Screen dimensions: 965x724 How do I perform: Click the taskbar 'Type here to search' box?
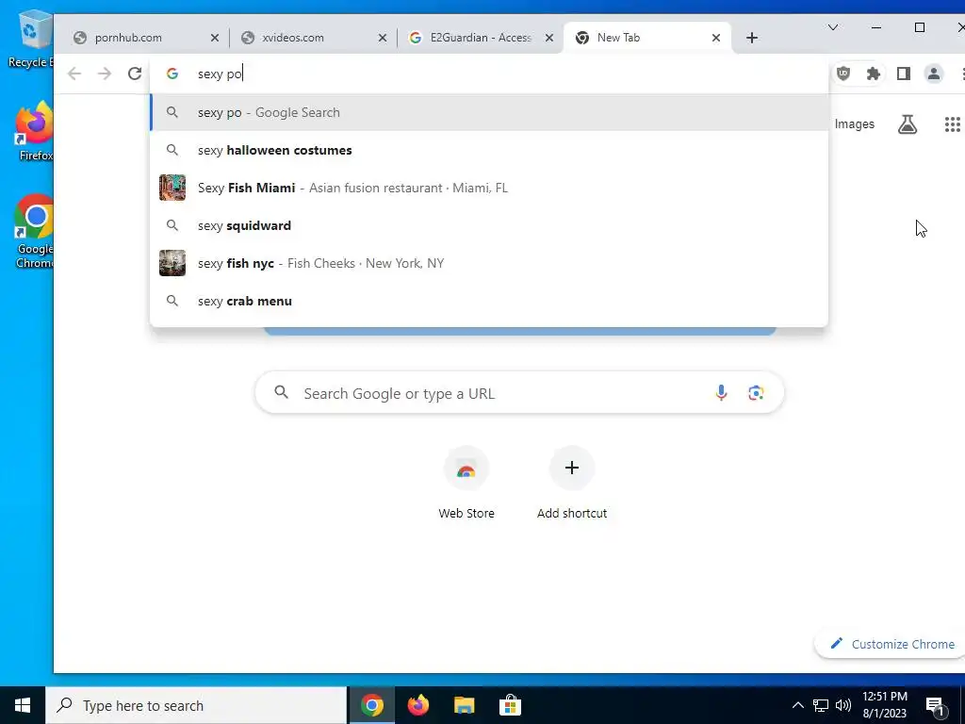[196, 705]
